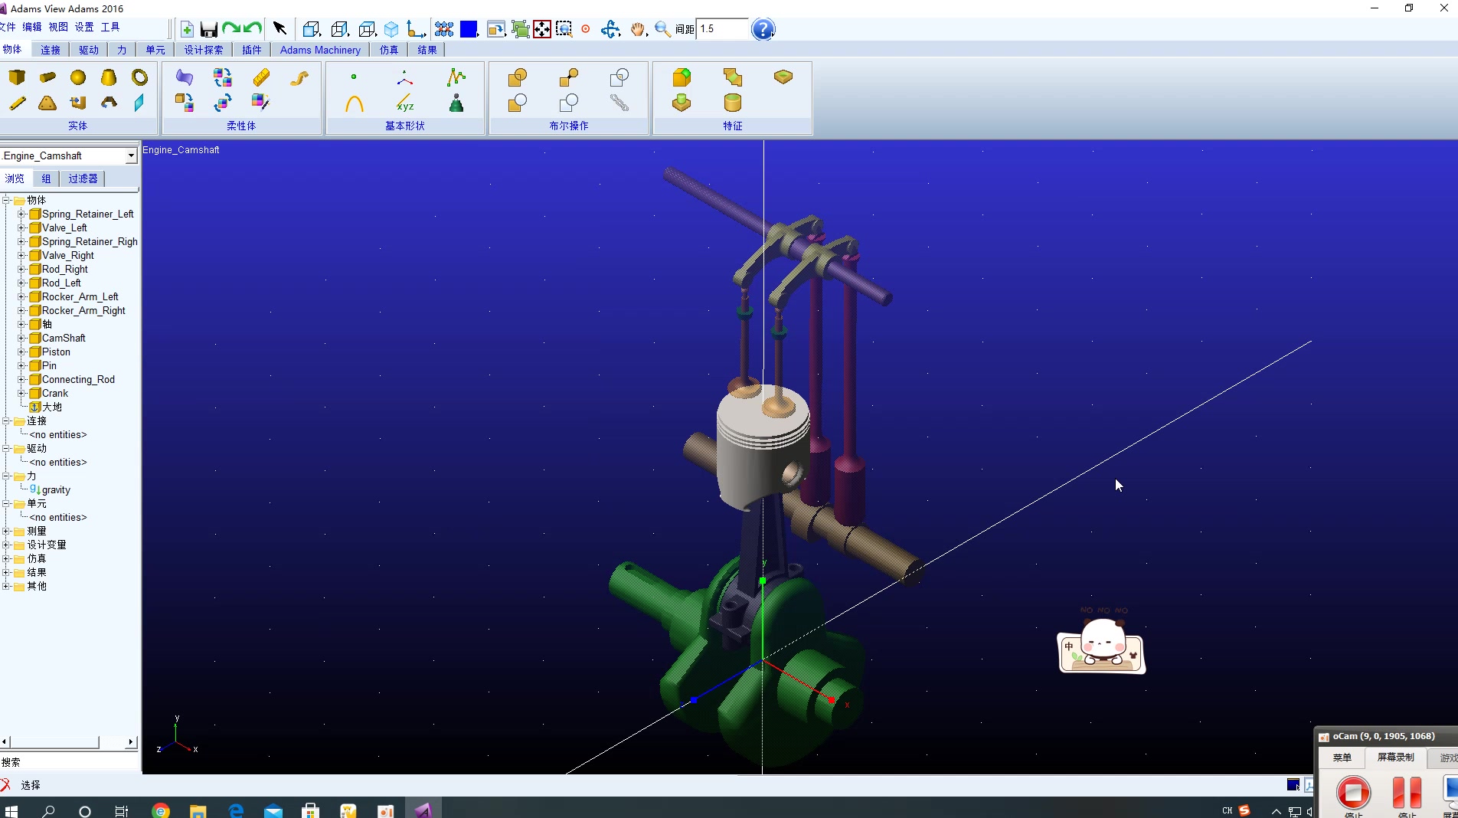
Task: Expand the 设计变量 folder
Action: point(6,545)
